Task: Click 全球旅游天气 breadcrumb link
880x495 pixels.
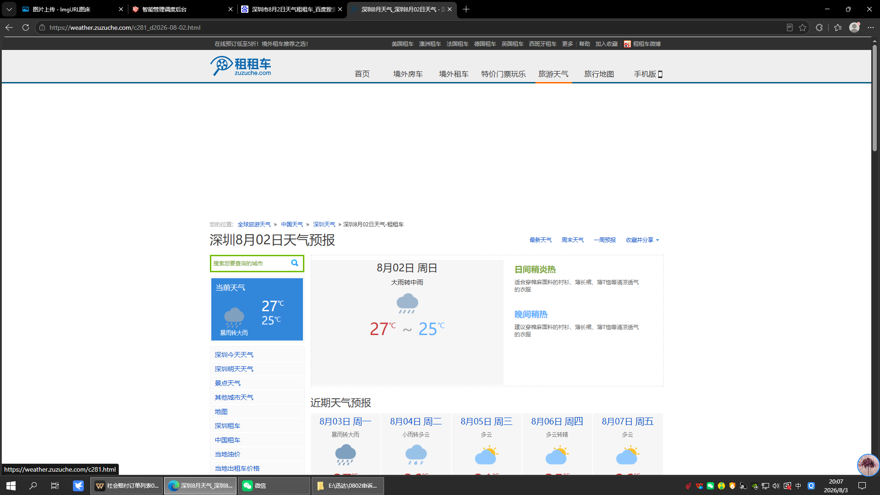Action: tap(254, 225)
